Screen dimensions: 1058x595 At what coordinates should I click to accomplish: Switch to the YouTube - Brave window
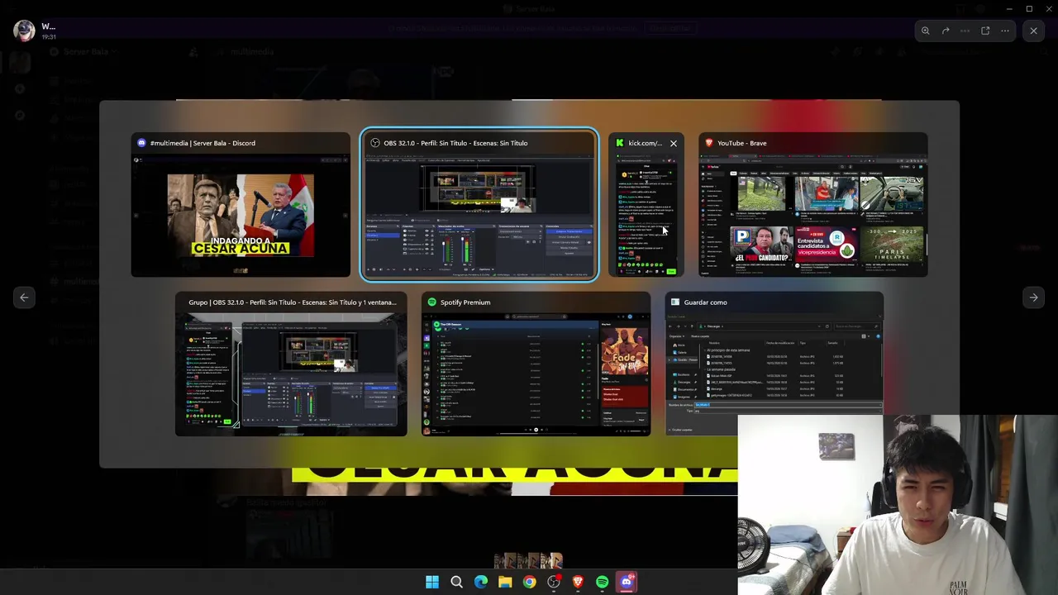coord(813,205)
